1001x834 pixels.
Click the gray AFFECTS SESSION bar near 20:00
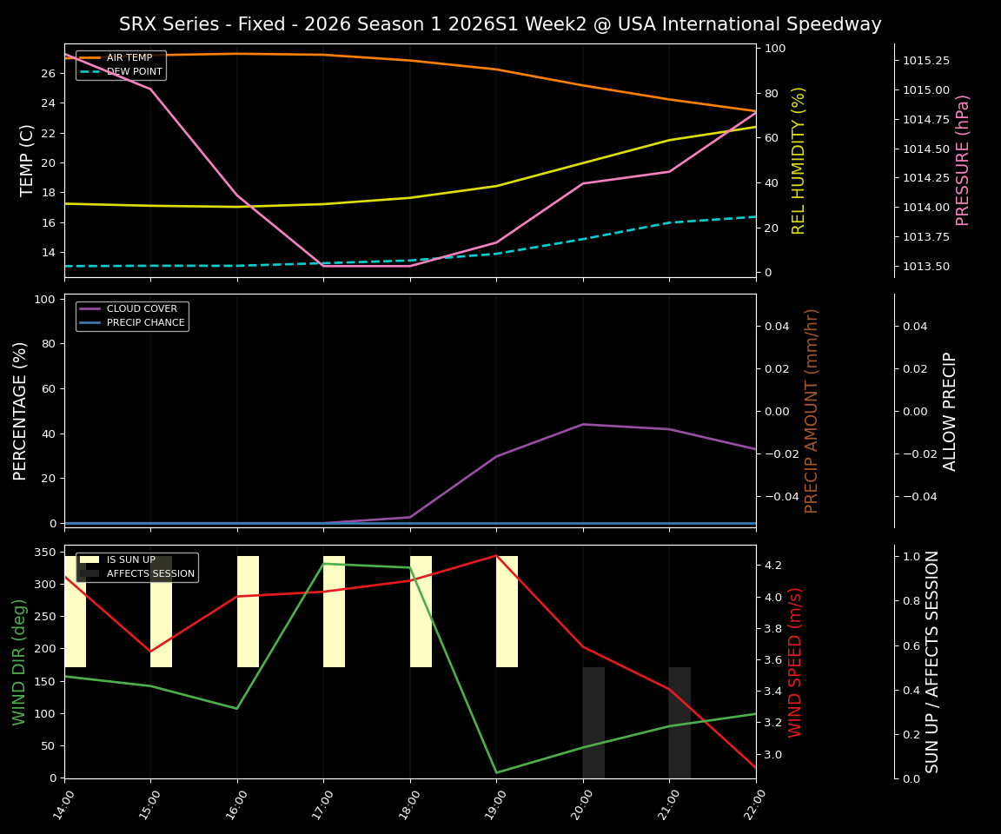(x=592, y=721)
